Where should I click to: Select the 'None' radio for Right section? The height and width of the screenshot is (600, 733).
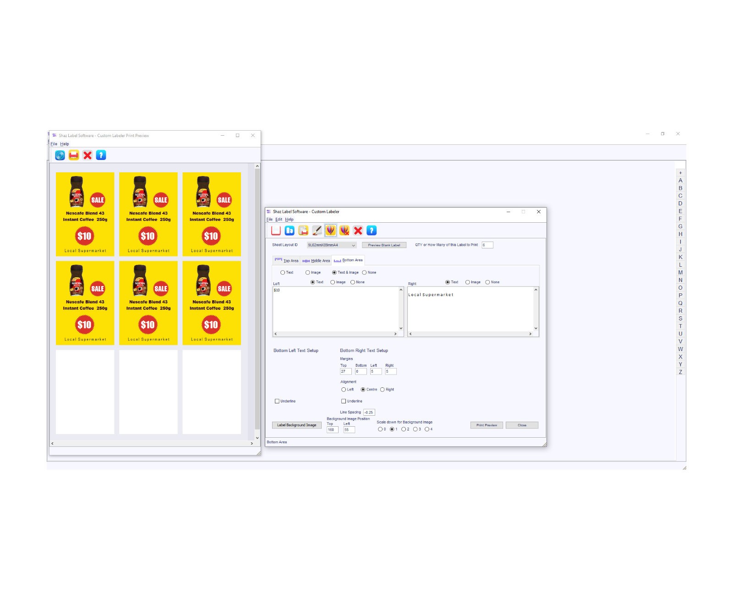tap(487, 282)
